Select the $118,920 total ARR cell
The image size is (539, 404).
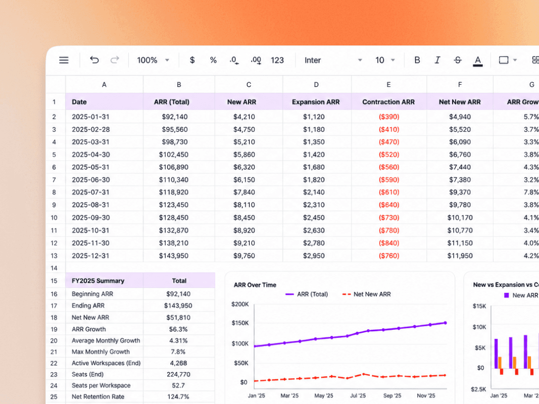[x=179, y=192]
